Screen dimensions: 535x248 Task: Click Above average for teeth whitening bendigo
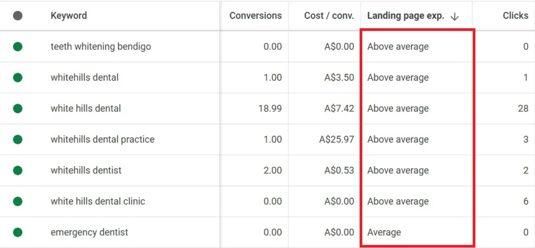pyautogui.click(x=398, y=47)
